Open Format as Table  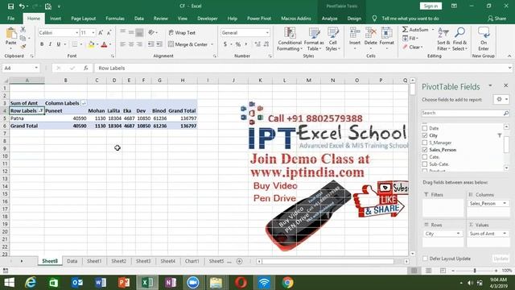(314, 39)
